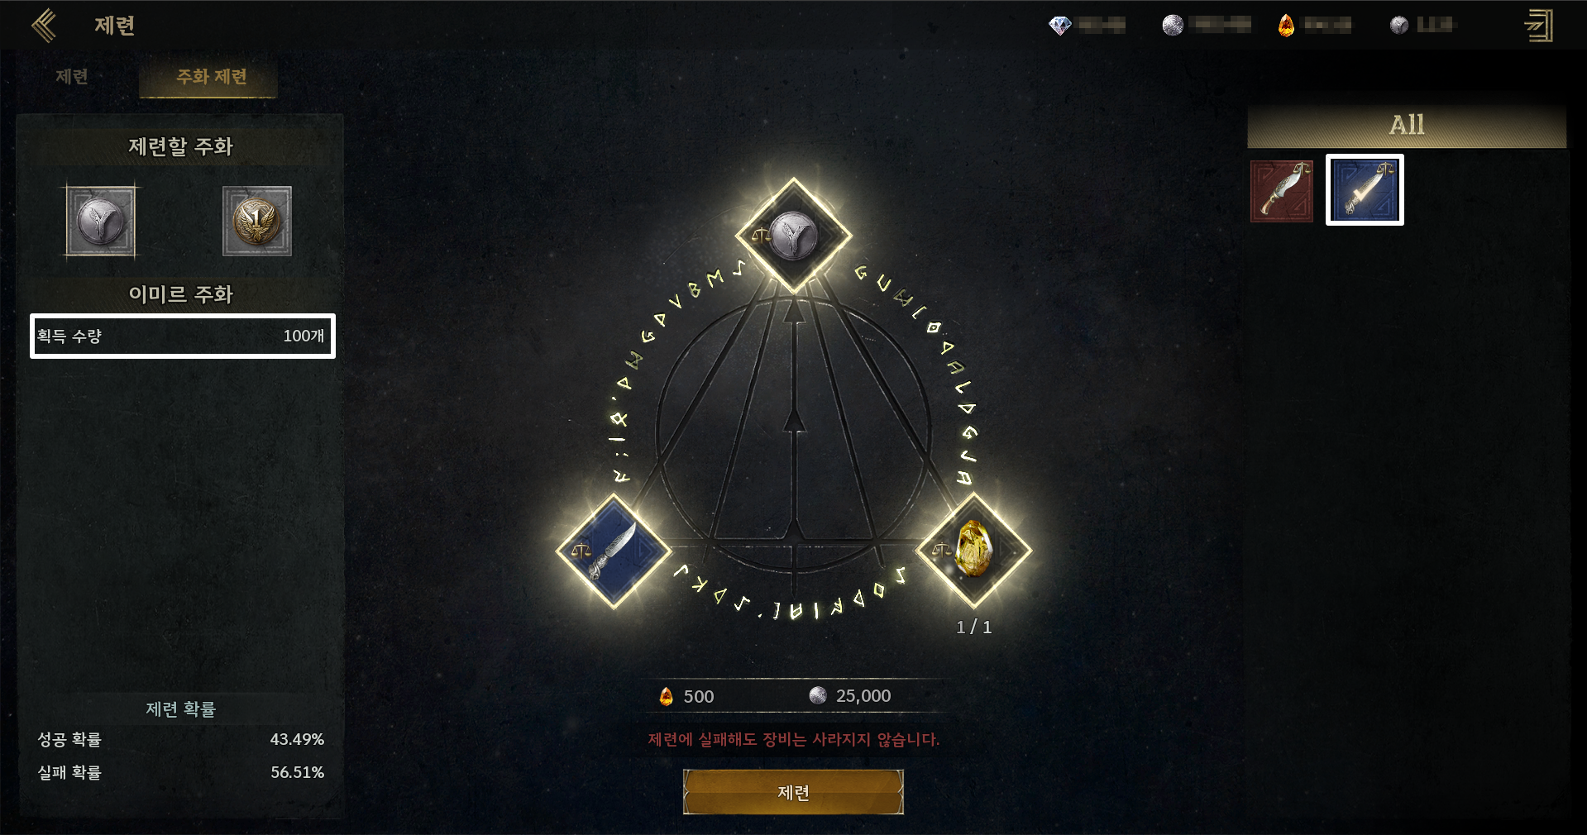Click the grey orb currency in the header
Image resolution: width=1587 pixels, height=835 pixels.
coord(1399,26)
